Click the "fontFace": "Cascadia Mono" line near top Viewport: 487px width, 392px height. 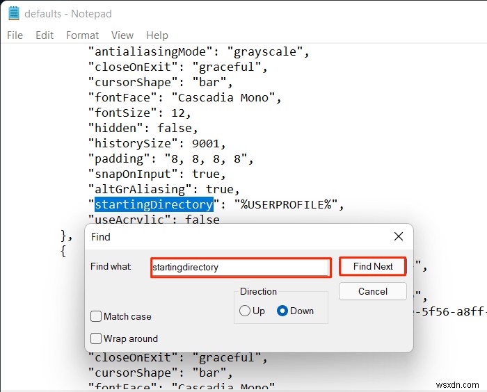pos(185,98)
